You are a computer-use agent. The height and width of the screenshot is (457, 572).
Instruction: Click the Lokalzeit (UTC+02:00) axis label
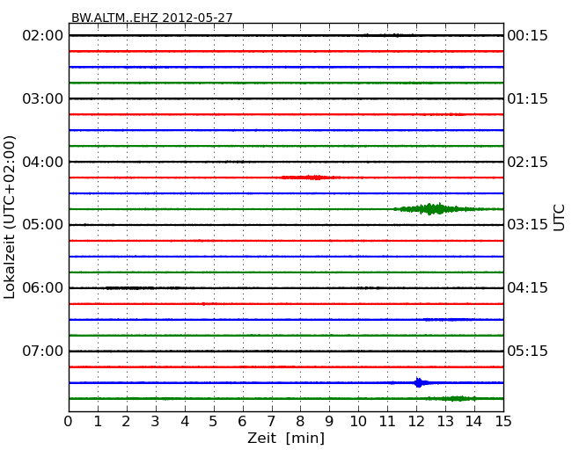10,217
